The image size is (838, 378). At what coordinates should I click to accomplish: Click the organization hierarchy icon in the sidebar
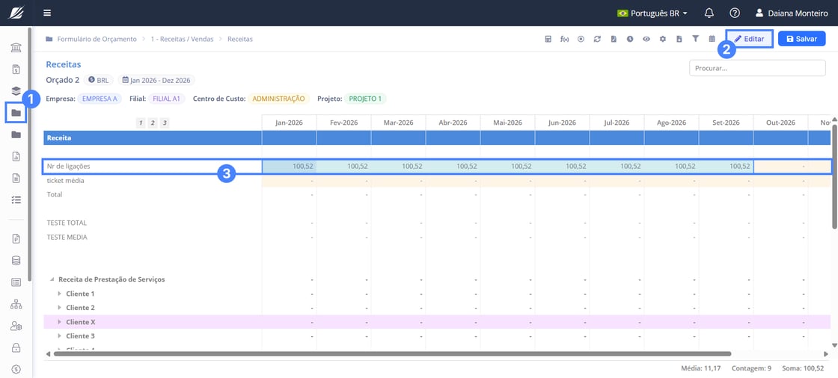click(16, 304)
